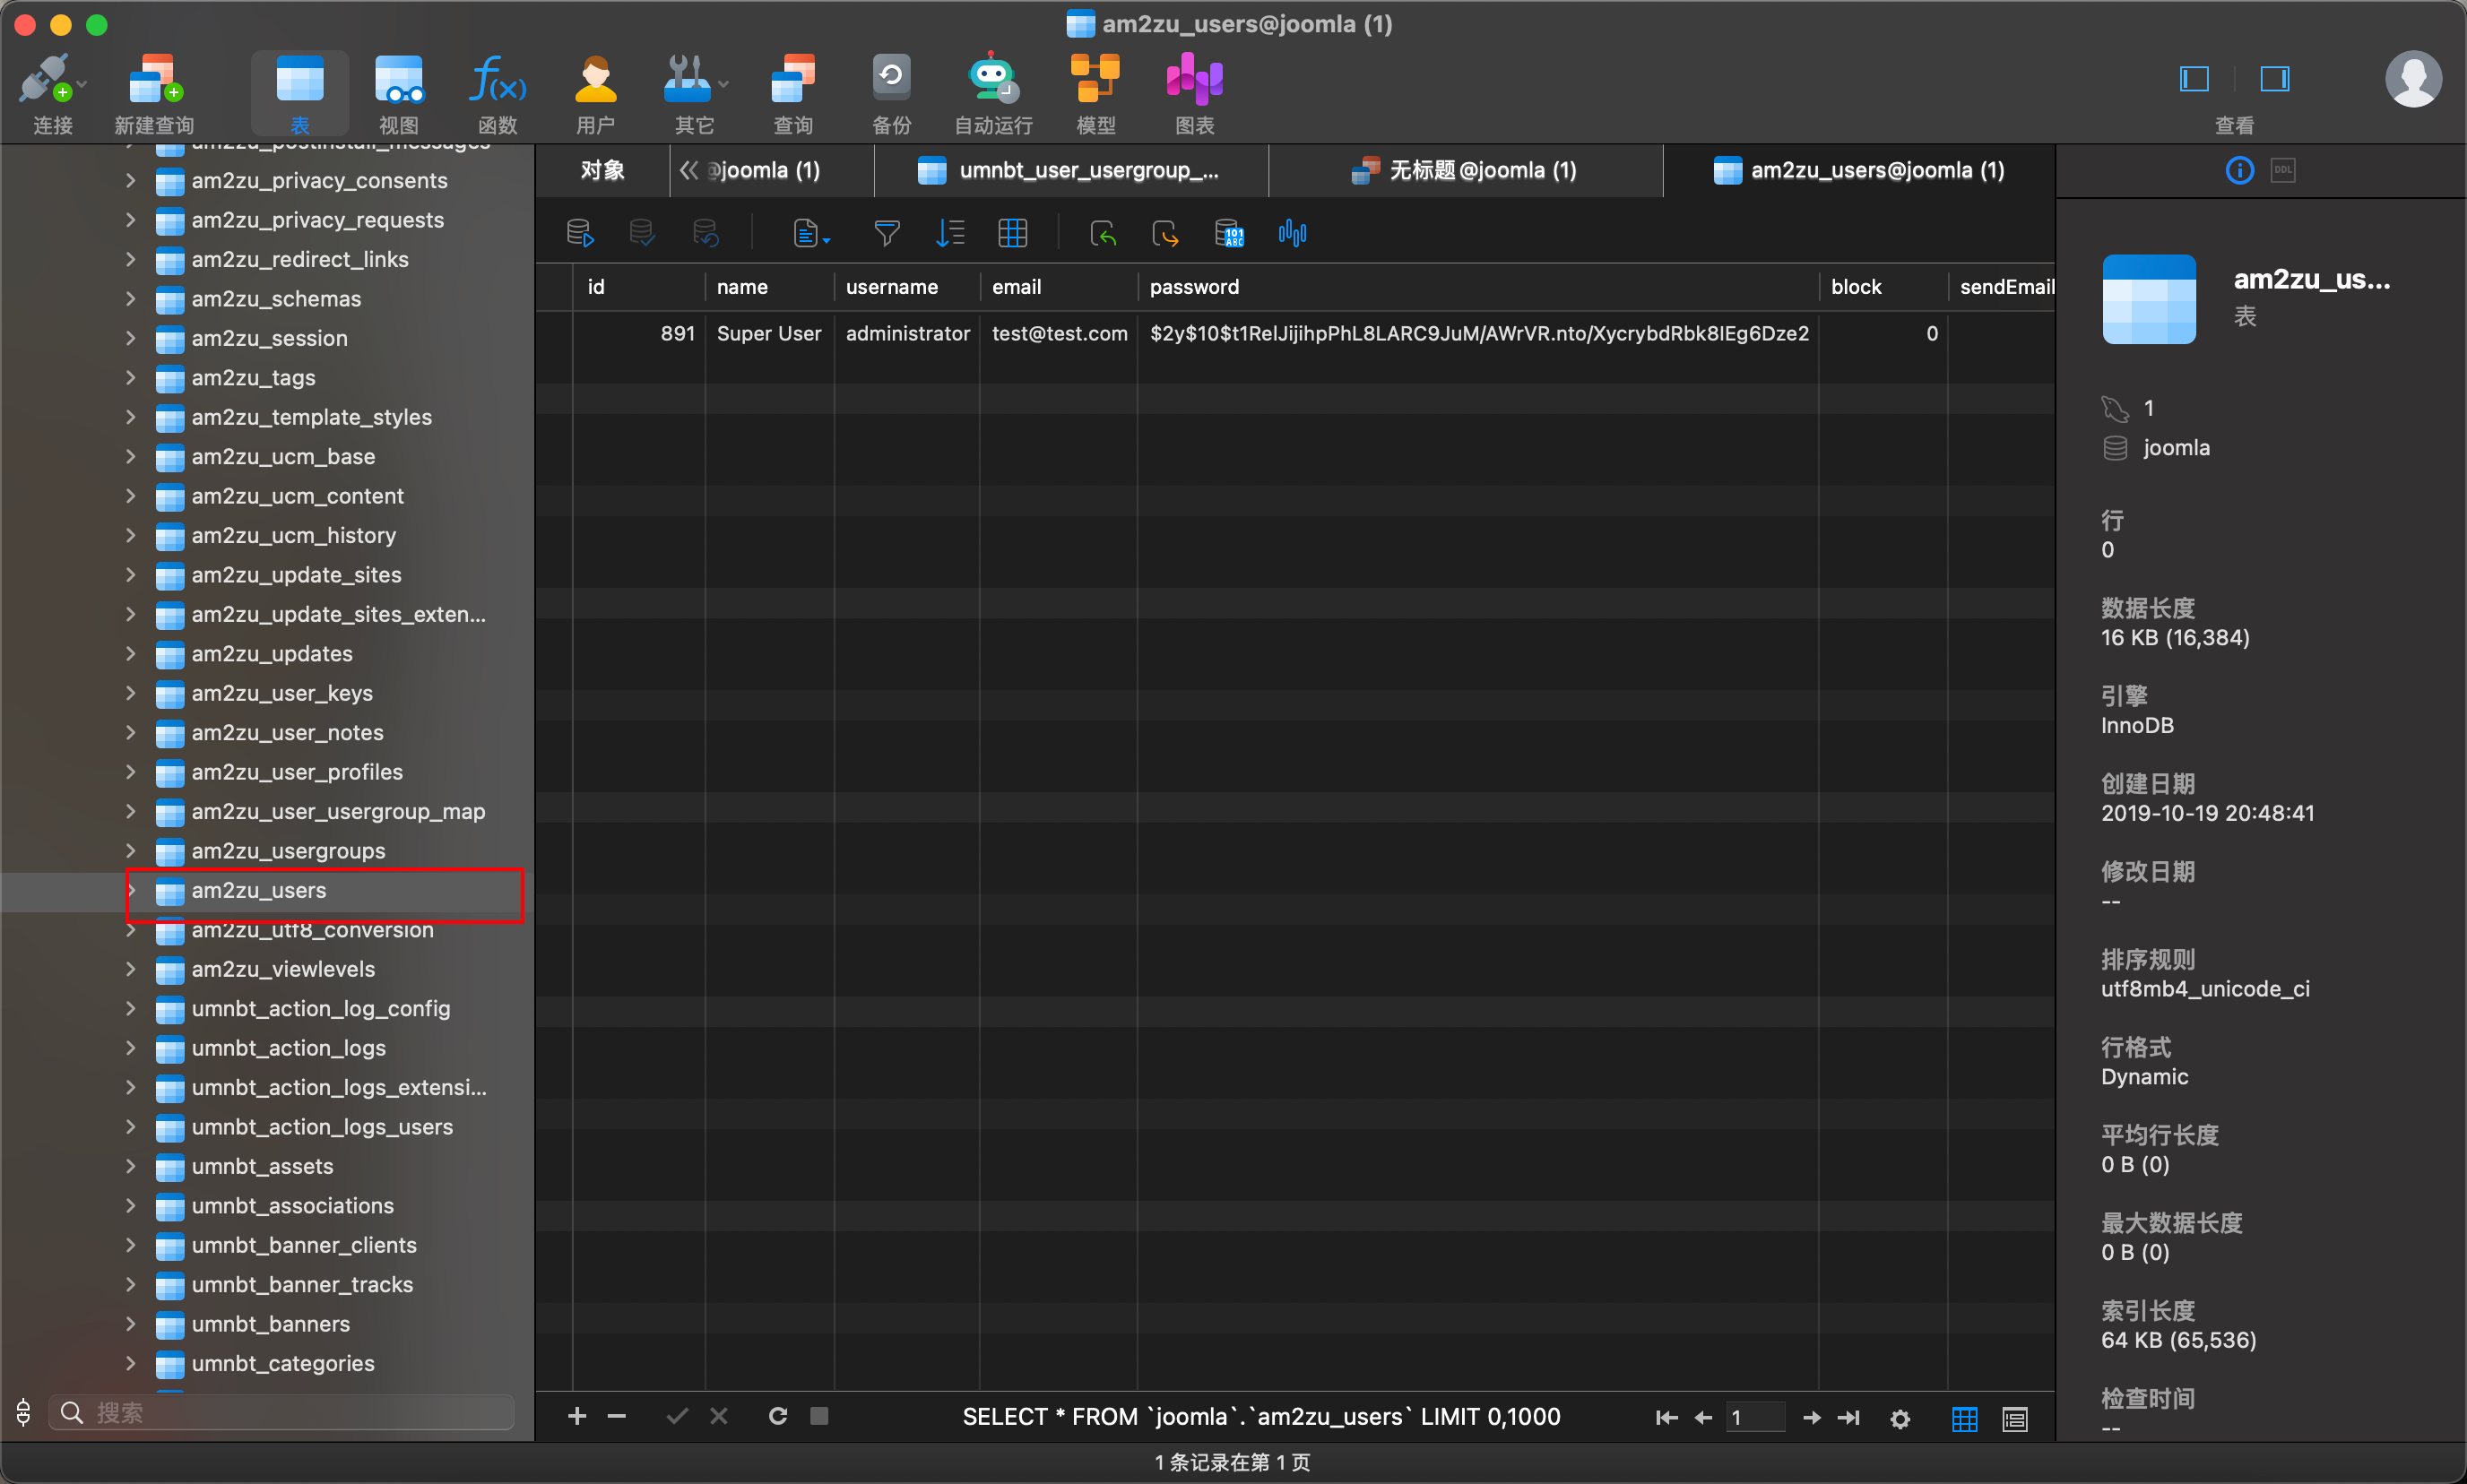The width and height of the screenshot is (2467, 1484).
Task: Expand the am2zu_viewlevels table node
Action: tap(130, 969)
